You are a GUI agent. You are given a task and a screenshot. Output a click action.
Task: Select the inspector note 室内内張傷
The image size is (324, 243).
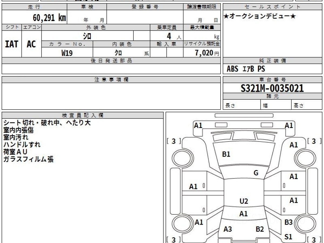click(x=18, y=130)
